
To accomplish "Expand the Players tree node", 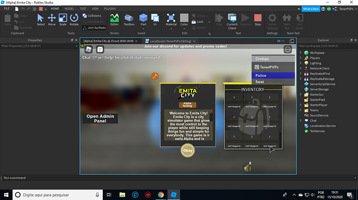I will click(301, 58).
